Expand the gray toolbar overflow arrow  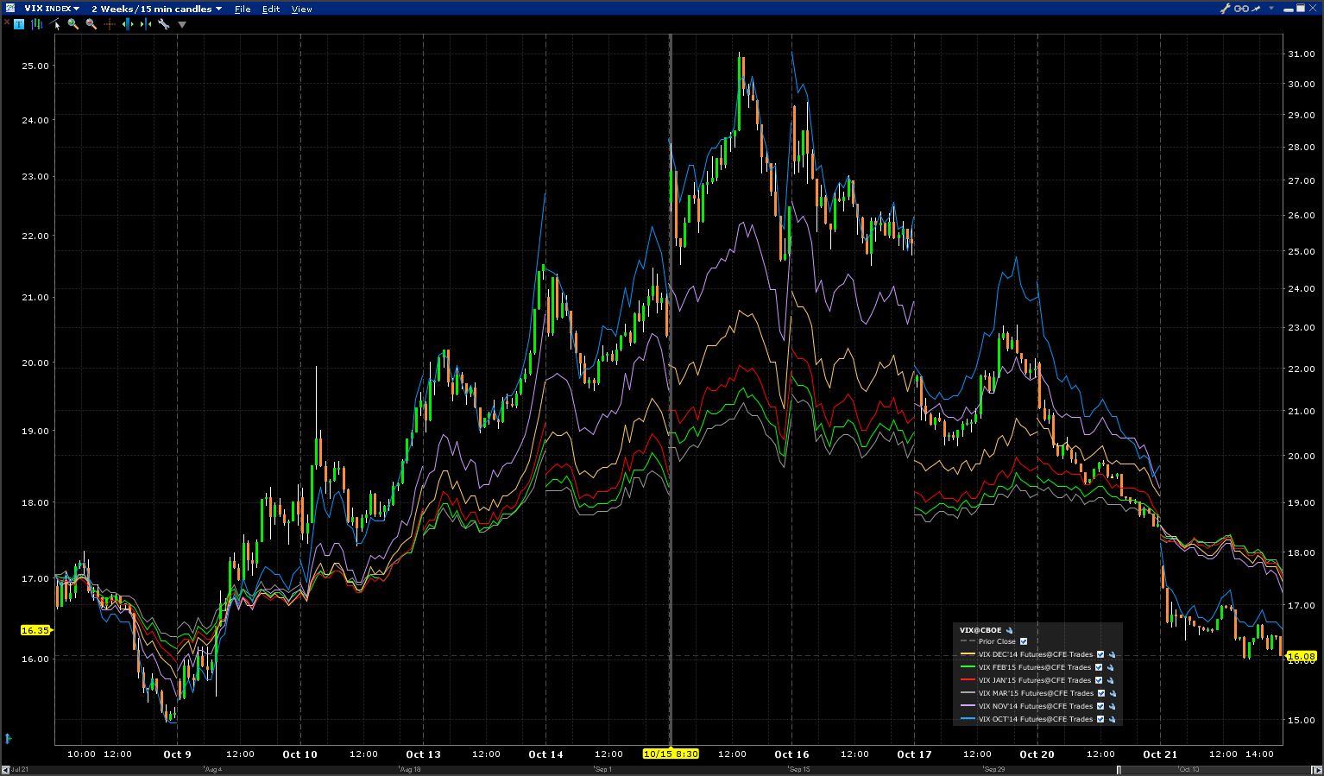pyautogui.click(x=182, y=24)
